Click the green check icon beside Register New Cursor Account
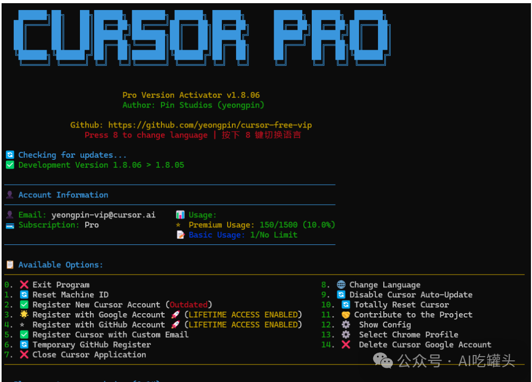Viewport: 532px width, 382px height. pos(24,304)
